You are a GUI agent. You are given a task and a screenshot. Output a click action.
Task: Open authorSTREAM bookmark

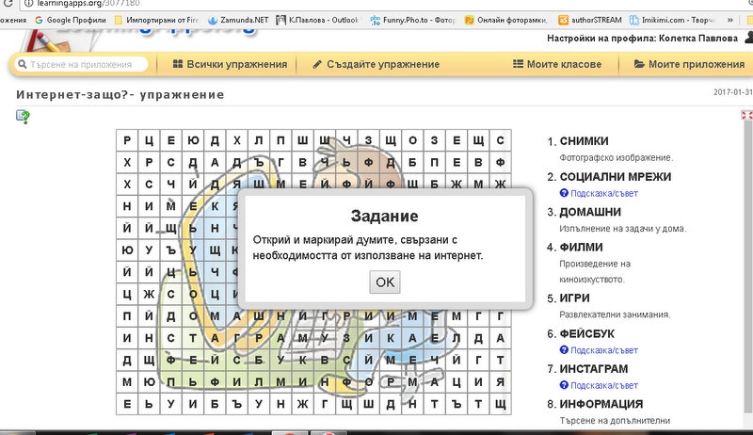click(590, 20)
